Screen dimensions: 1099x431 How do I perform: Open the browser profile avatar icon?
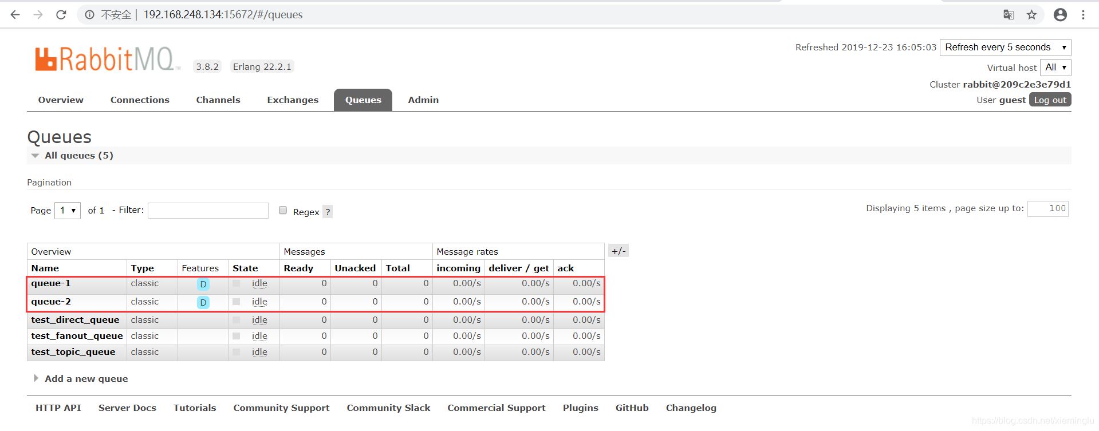tap(1060, 15)
